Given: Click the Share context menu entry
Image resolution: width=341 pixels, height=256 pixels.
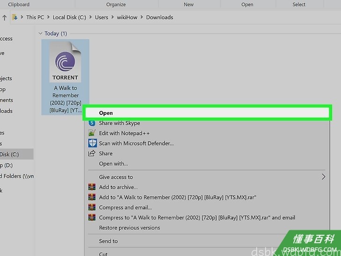Looking at the screenshot, I should 106,153.
